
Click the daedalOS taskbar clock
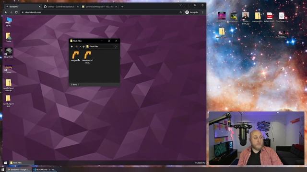200,162
